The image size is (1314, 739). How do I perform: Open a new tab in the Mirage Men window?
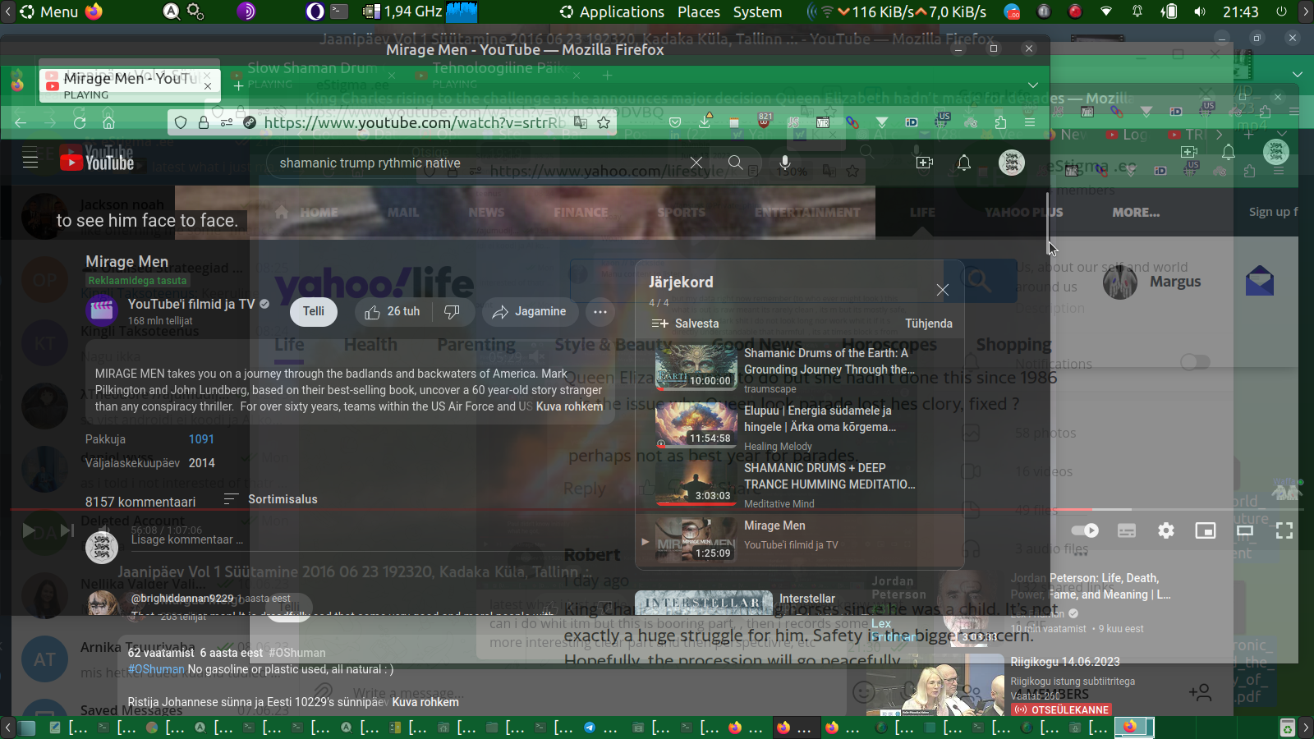pyautogui.click(x=238, y=85)
